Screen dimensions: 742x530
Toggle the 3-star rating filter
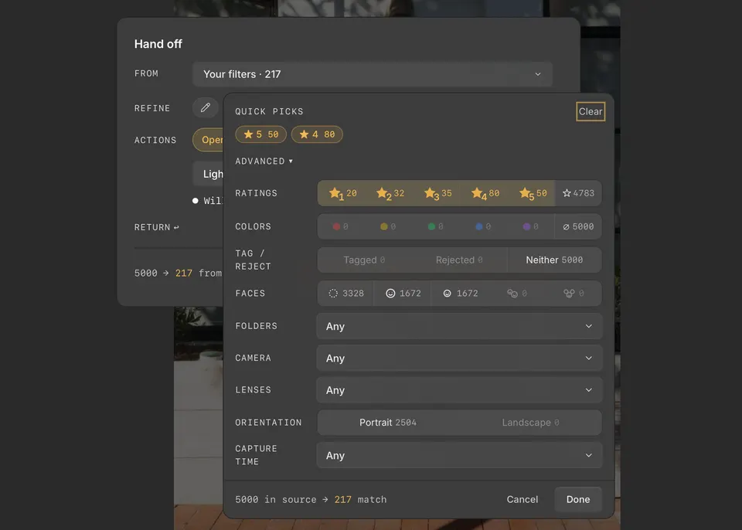click(x=437, y=193)
